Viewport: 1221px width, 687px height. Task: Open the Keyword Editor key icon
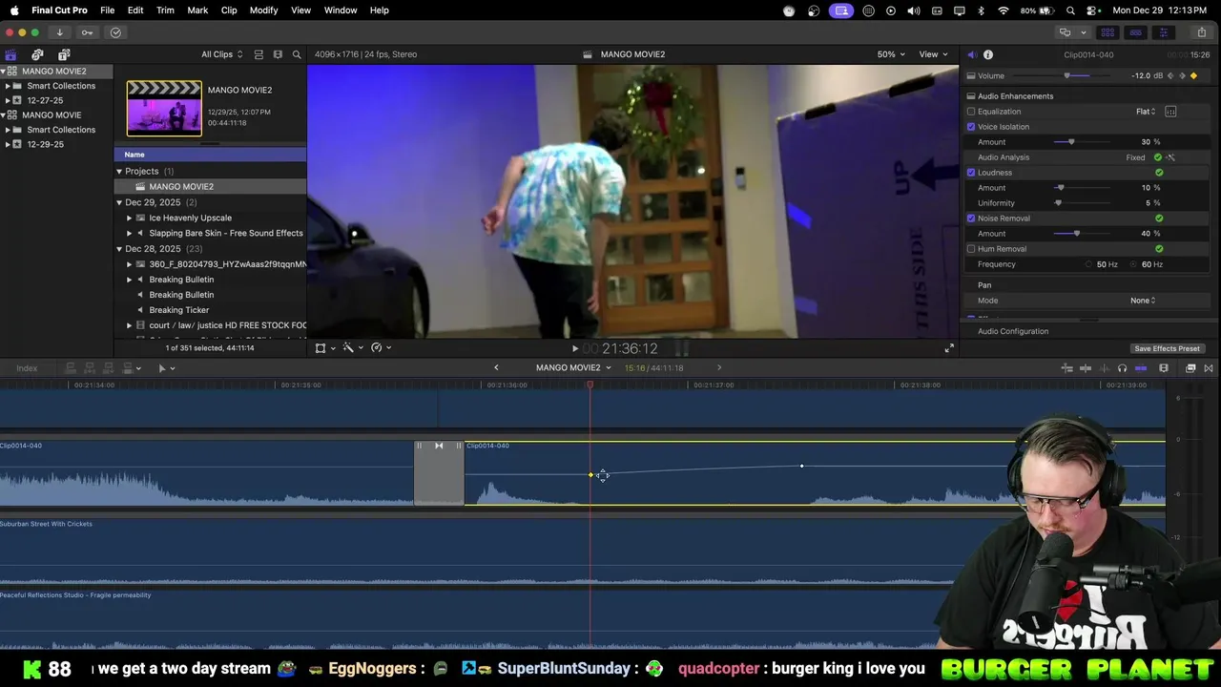click(87, 32)
